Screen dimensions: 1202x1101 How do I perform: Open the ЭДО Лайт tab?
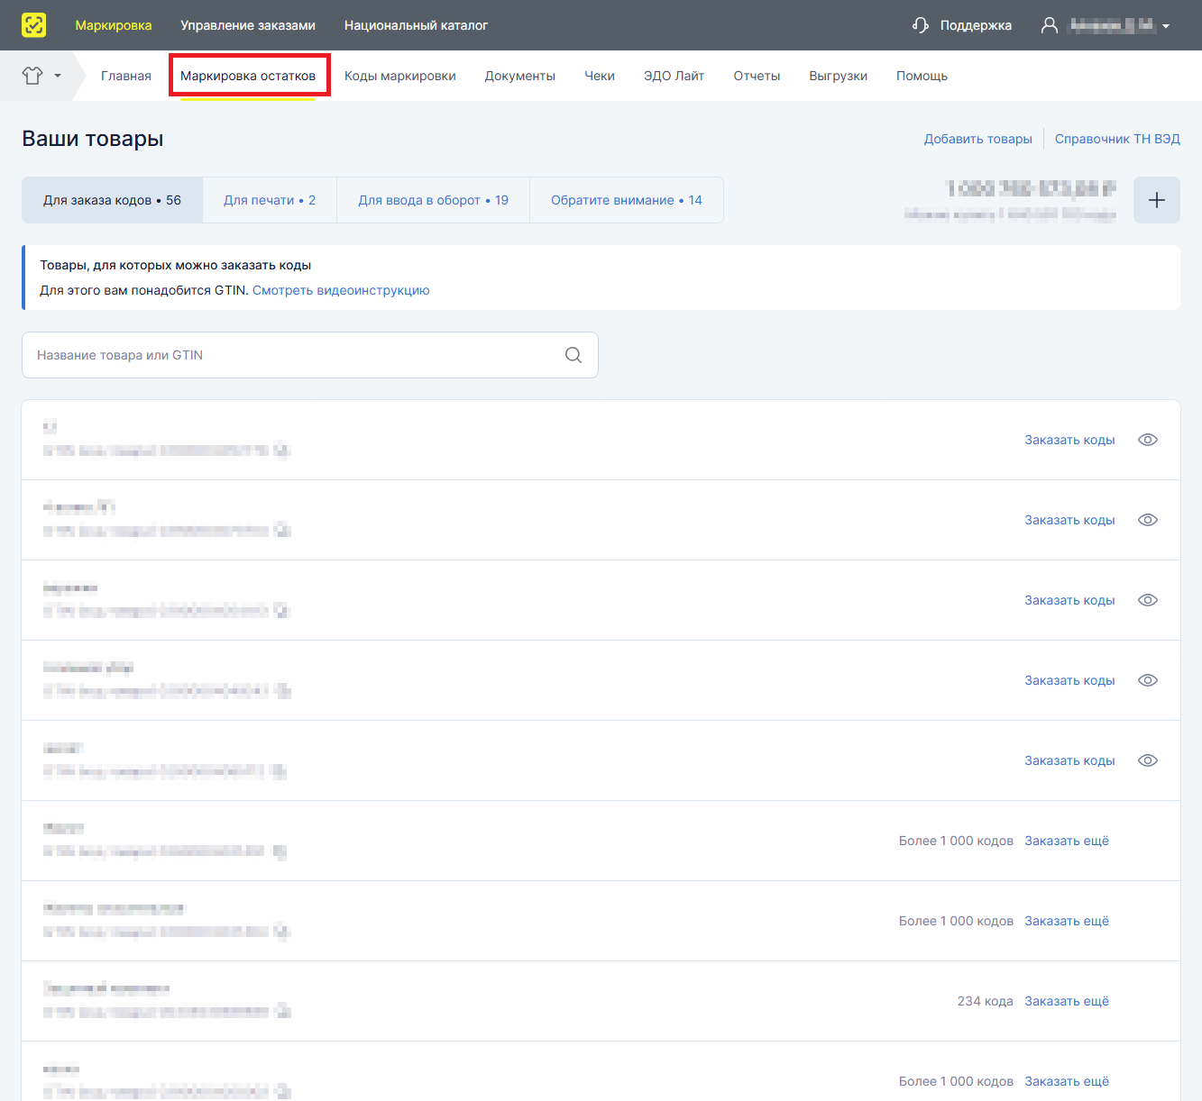click(x=674, y=76)
